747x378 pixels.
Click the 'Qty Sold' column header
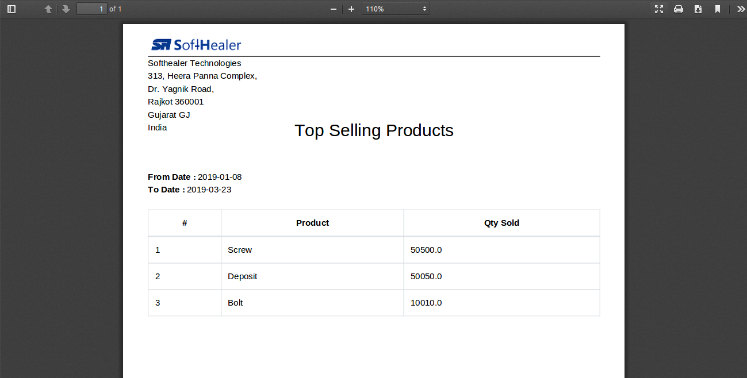[x=501, y=223]
